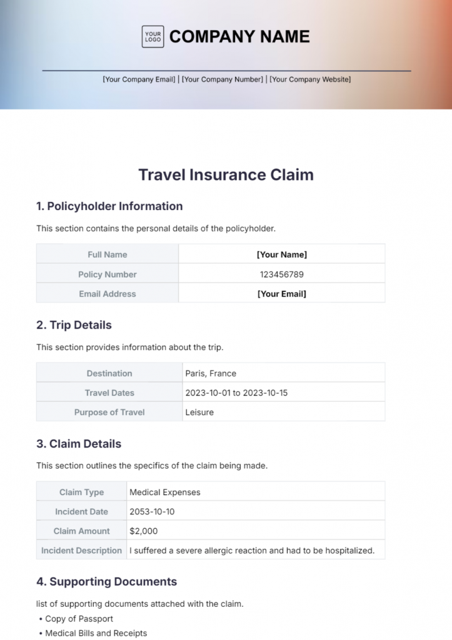
Task: Click the Policyholder Information section heading
Action: (109, 206)
